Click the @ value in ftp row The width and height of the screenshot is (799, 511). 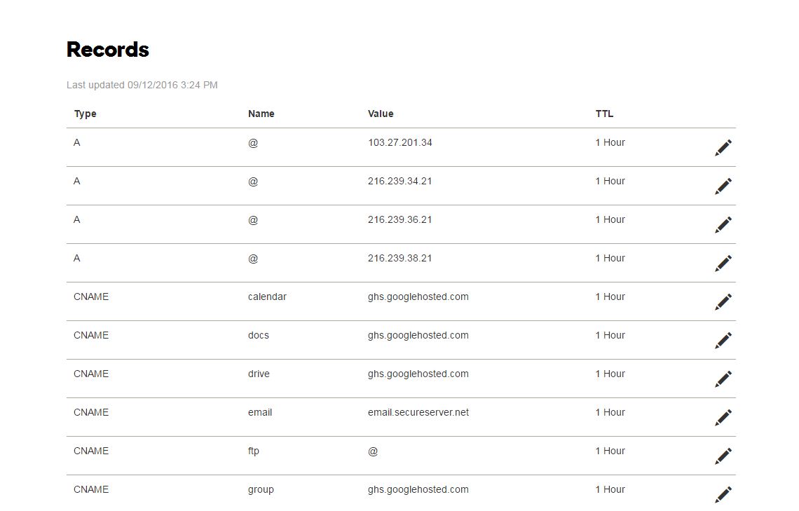[x=373, y=451]
